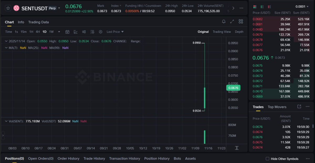This screenshot has height=163, width=315.
Task: Open bottom panel more options menu
Action: [308, 159]
